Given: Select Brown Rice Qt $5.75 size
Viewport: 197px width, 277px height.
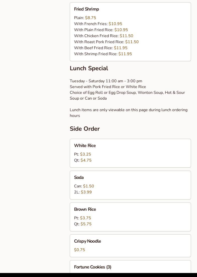Looking at the screenshot, I should click(x=83, y=224).
